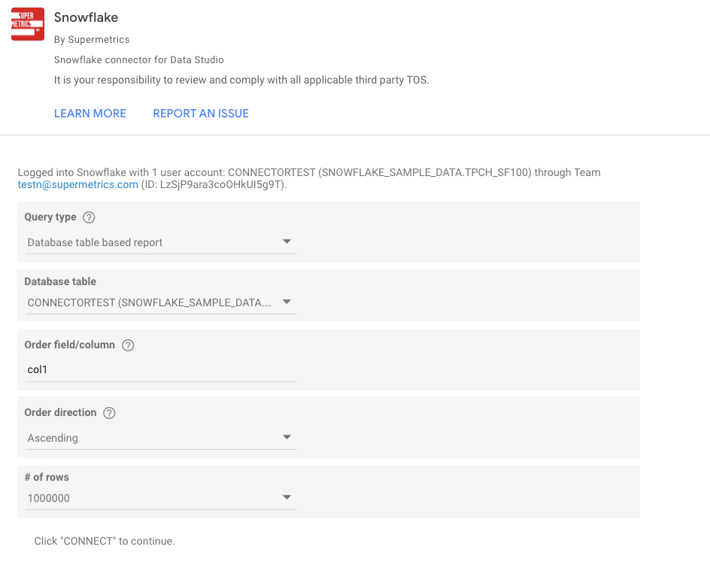The image size is (710, 562).
Task: Open the LEARN MORE link
Action: pyautogui.click(x=90, y=113)
